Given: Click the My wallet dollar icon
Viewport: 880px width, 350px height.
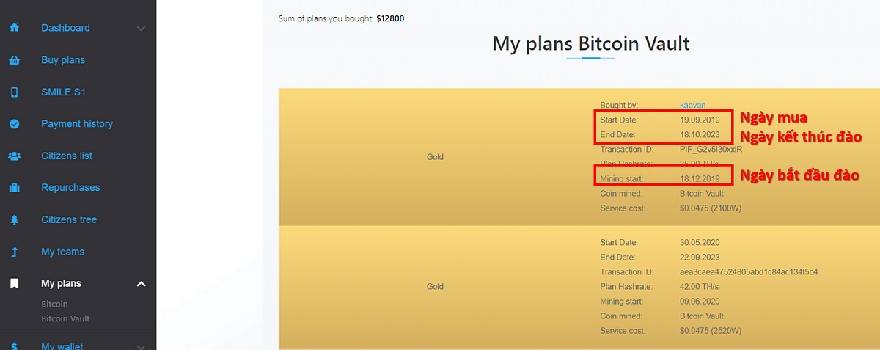Looking at the screenshot, I should coord(14,346).
